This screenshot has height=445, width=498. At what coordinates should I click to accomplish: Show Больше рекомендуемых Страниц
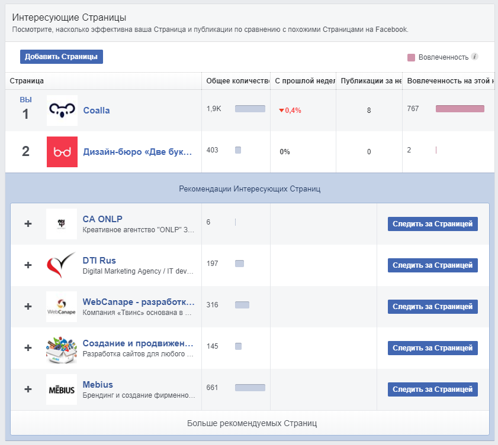tap(252, 423)
